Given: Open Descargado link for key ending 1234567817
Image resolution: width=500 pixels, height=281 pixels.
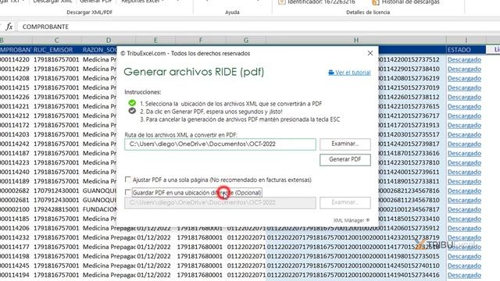Looking at the screenshot, I should (464, 210).
